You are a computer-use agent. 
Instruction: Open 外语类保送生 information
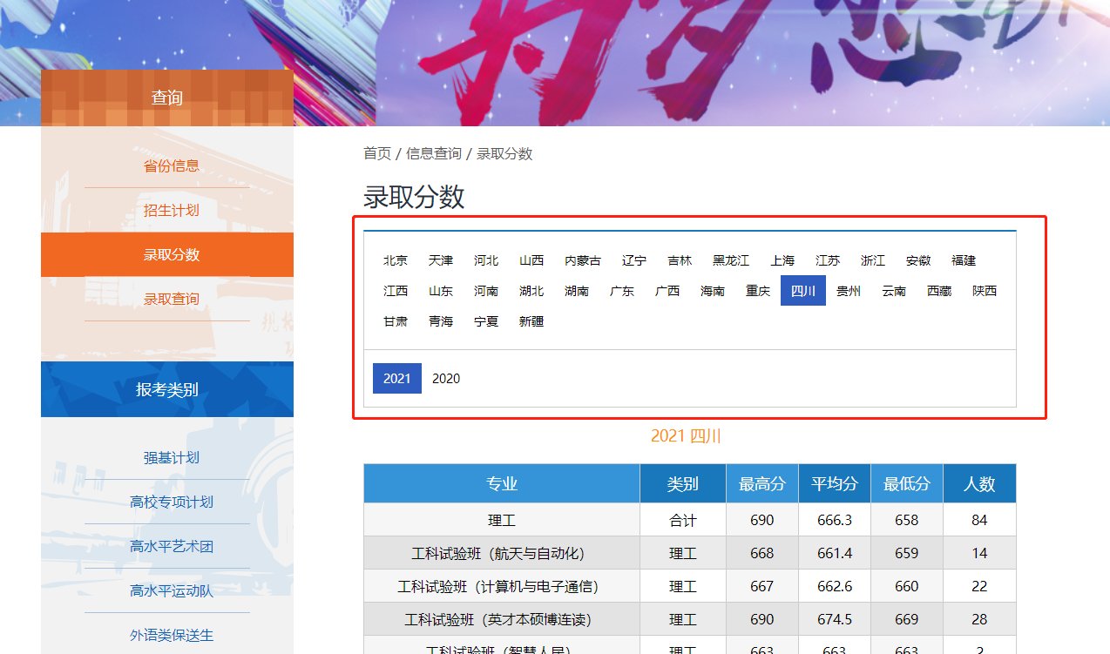tap(169, 635)
